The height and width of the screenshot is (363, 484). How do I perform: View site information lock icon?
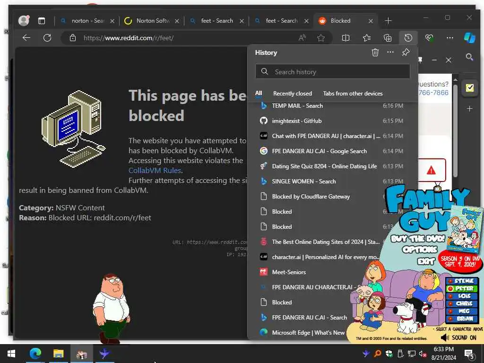(x=72, y=38)
